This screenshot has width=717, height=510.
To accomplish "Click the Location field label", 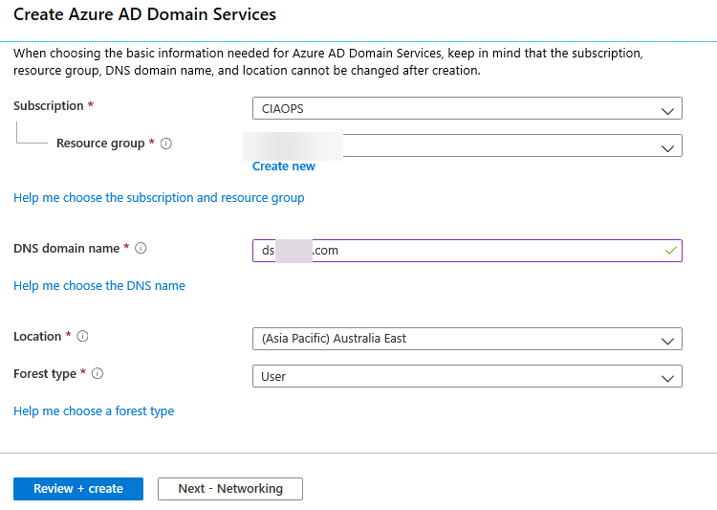I will [37, 337].
